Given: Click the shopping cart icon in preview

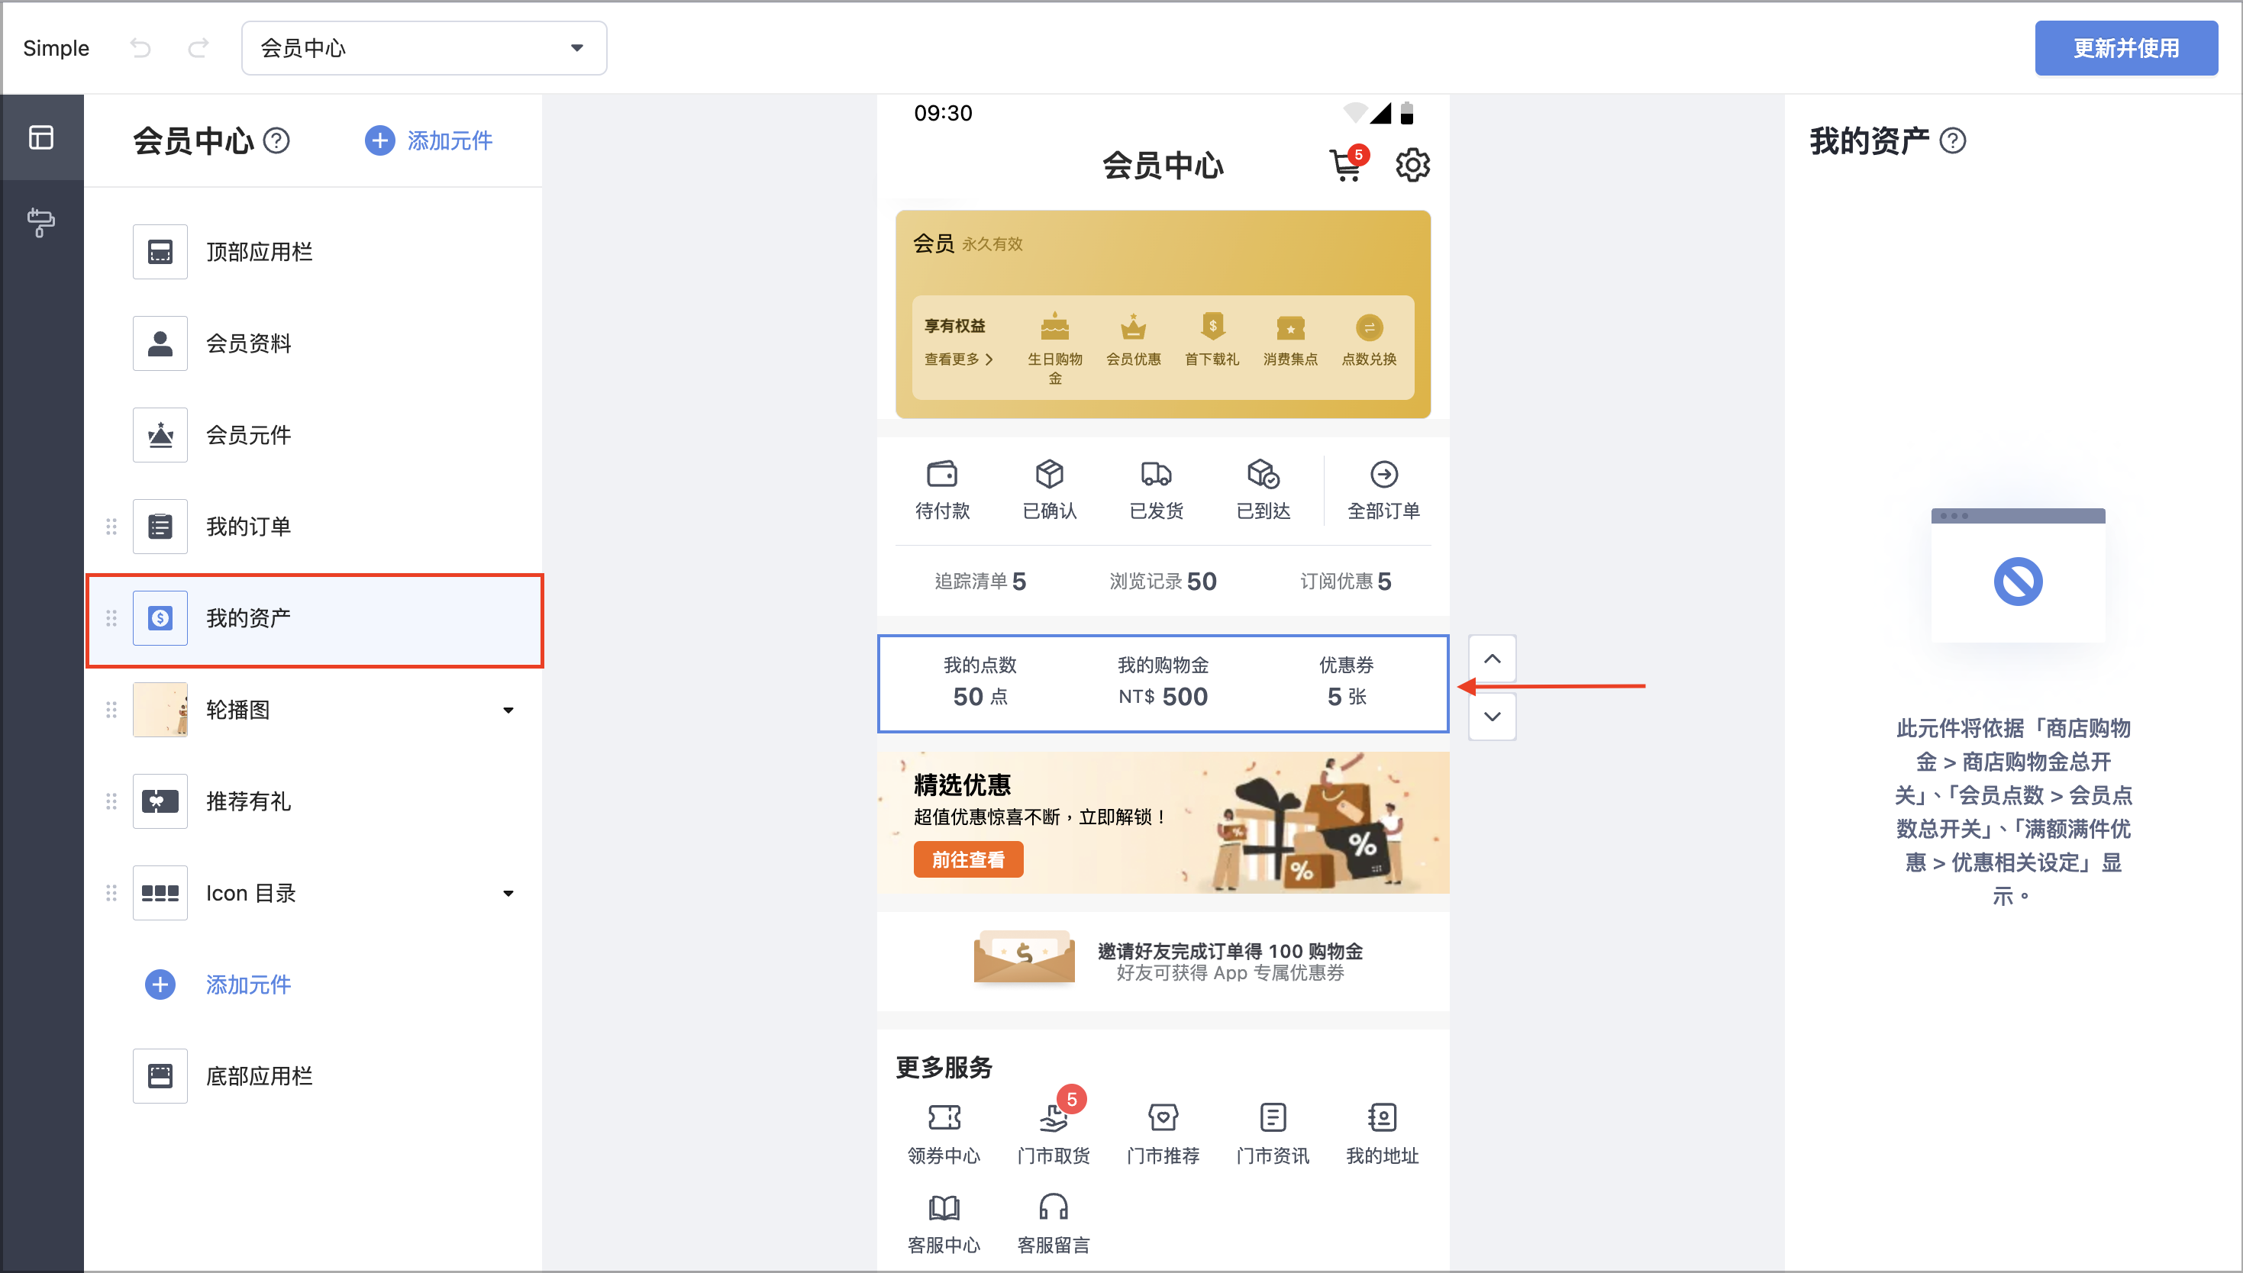Looking at the screenshot, I should [1346, 166].
